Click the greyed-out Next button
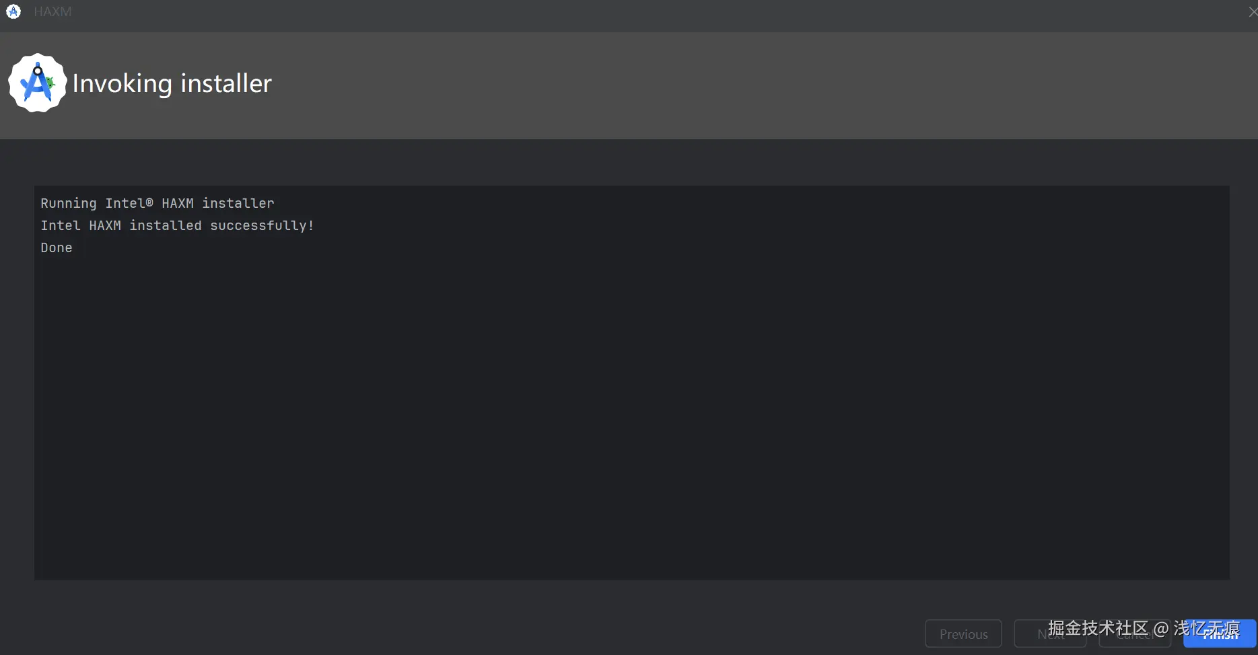Image resolution: width=1258 pixels, height=655 pixels. click(1050, 633)
